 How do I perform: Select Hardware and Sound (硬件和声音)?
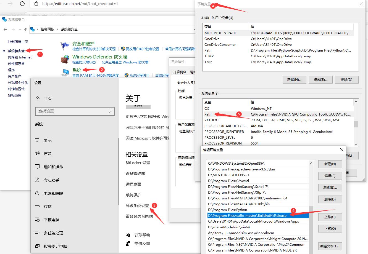click(x=16, y=63)
